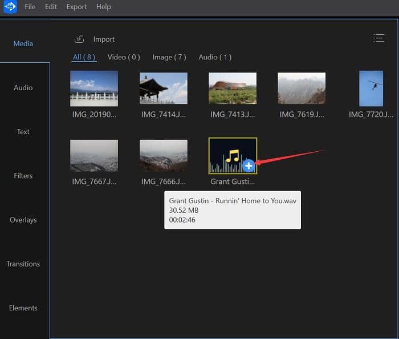The image size is (399, 339).
Task: Filter media by Image ( 7 )
Action: [169, 57]
